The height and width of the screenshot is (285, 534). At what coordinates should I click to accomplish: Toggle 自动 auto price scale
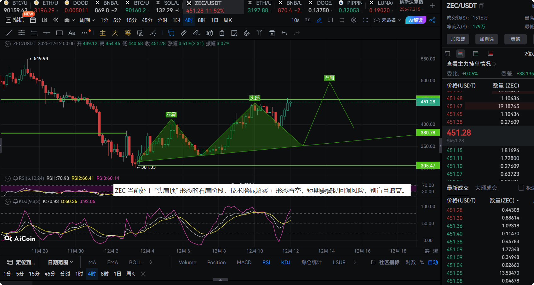click(433, 262)
